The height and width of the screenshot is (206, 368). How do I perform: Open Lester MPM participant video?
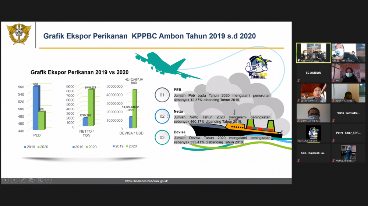click(x=313, y=93)
